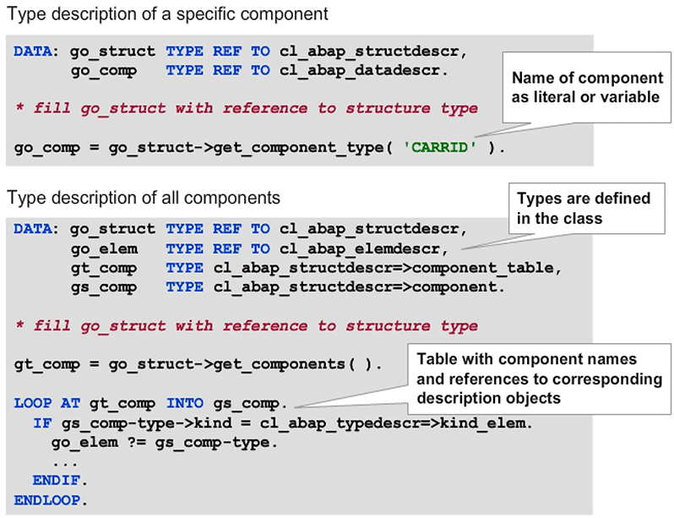Click the ellipsis line inside the IF block
The image size is (674, 518).
[x=64, y=461]
